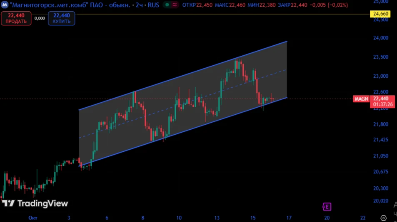Click the 21,425 price axis label

coord(380,140)
